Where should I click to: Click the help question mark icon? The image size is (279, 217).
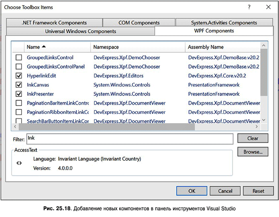(249, 7)
